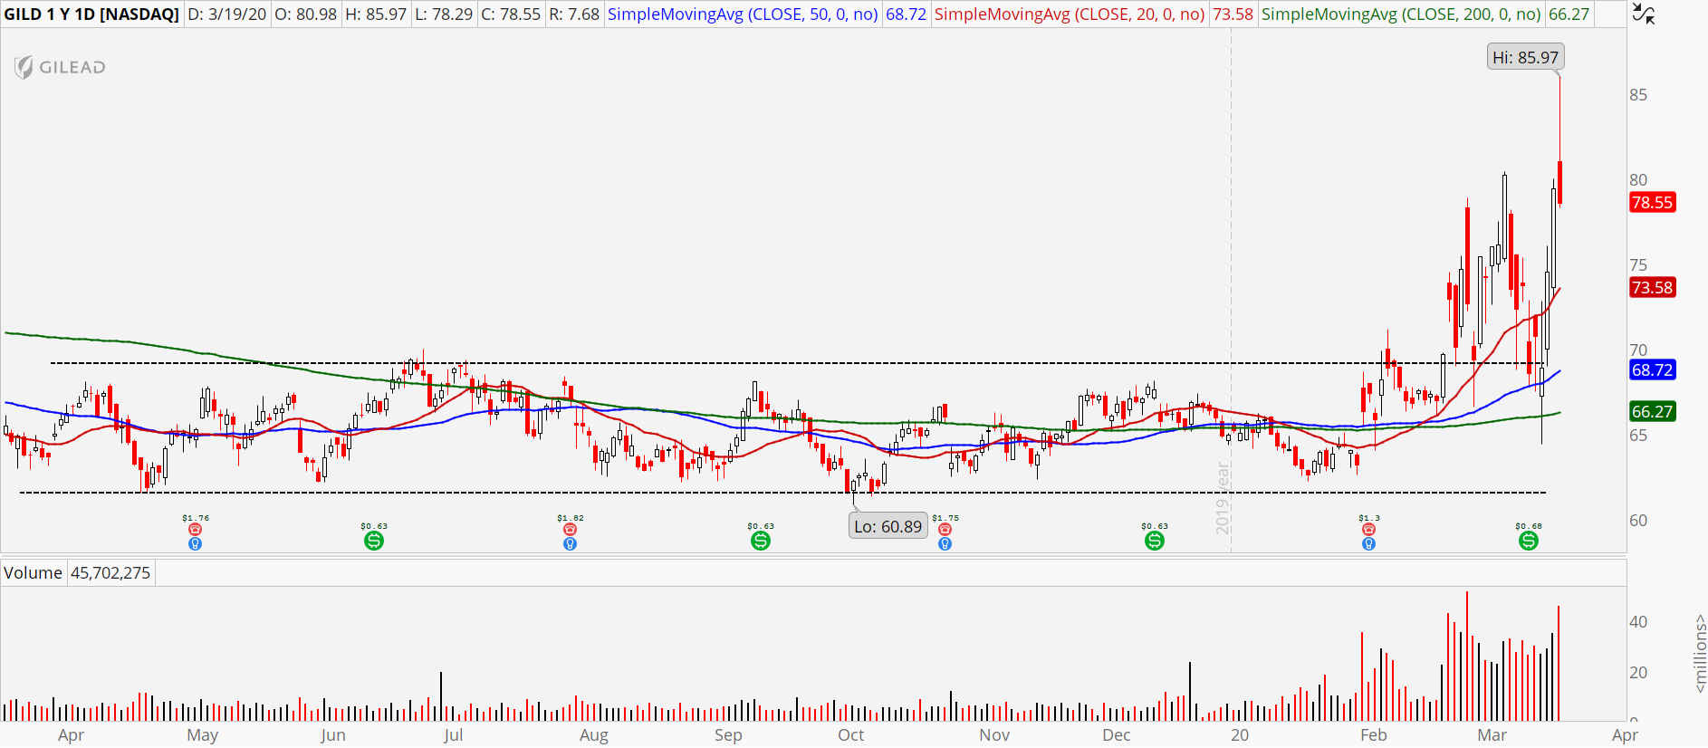
Task: Click the Apr label at left of time axis
Action: [71, 734]
